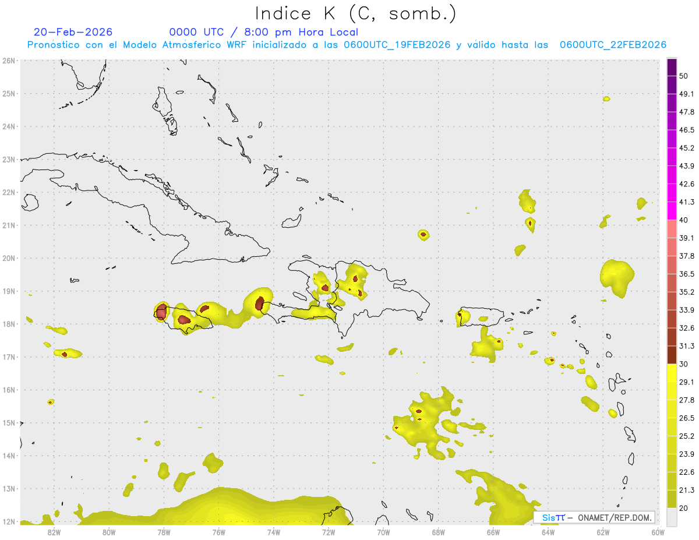Click the 13N latitude label

click(x=9, y=489)
